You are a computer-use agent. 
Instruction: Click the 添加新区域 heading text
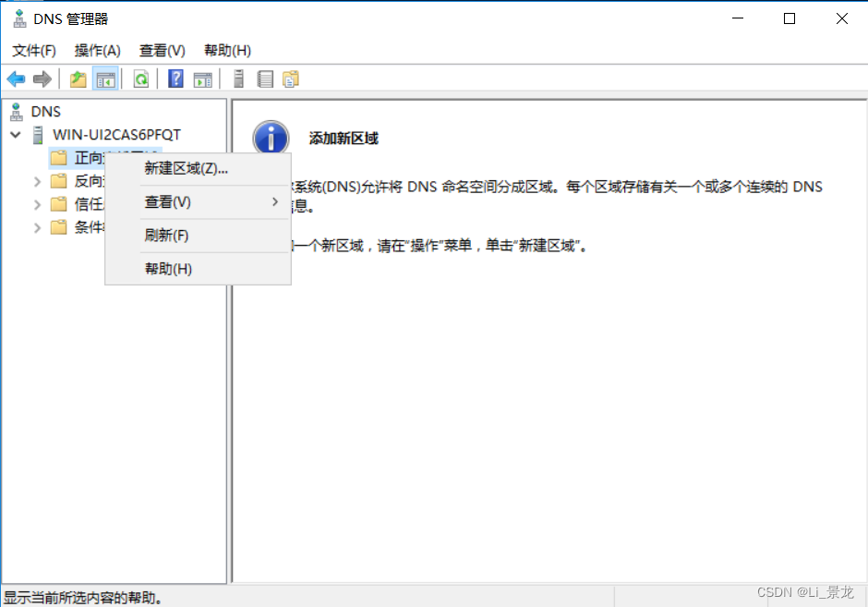344,139
